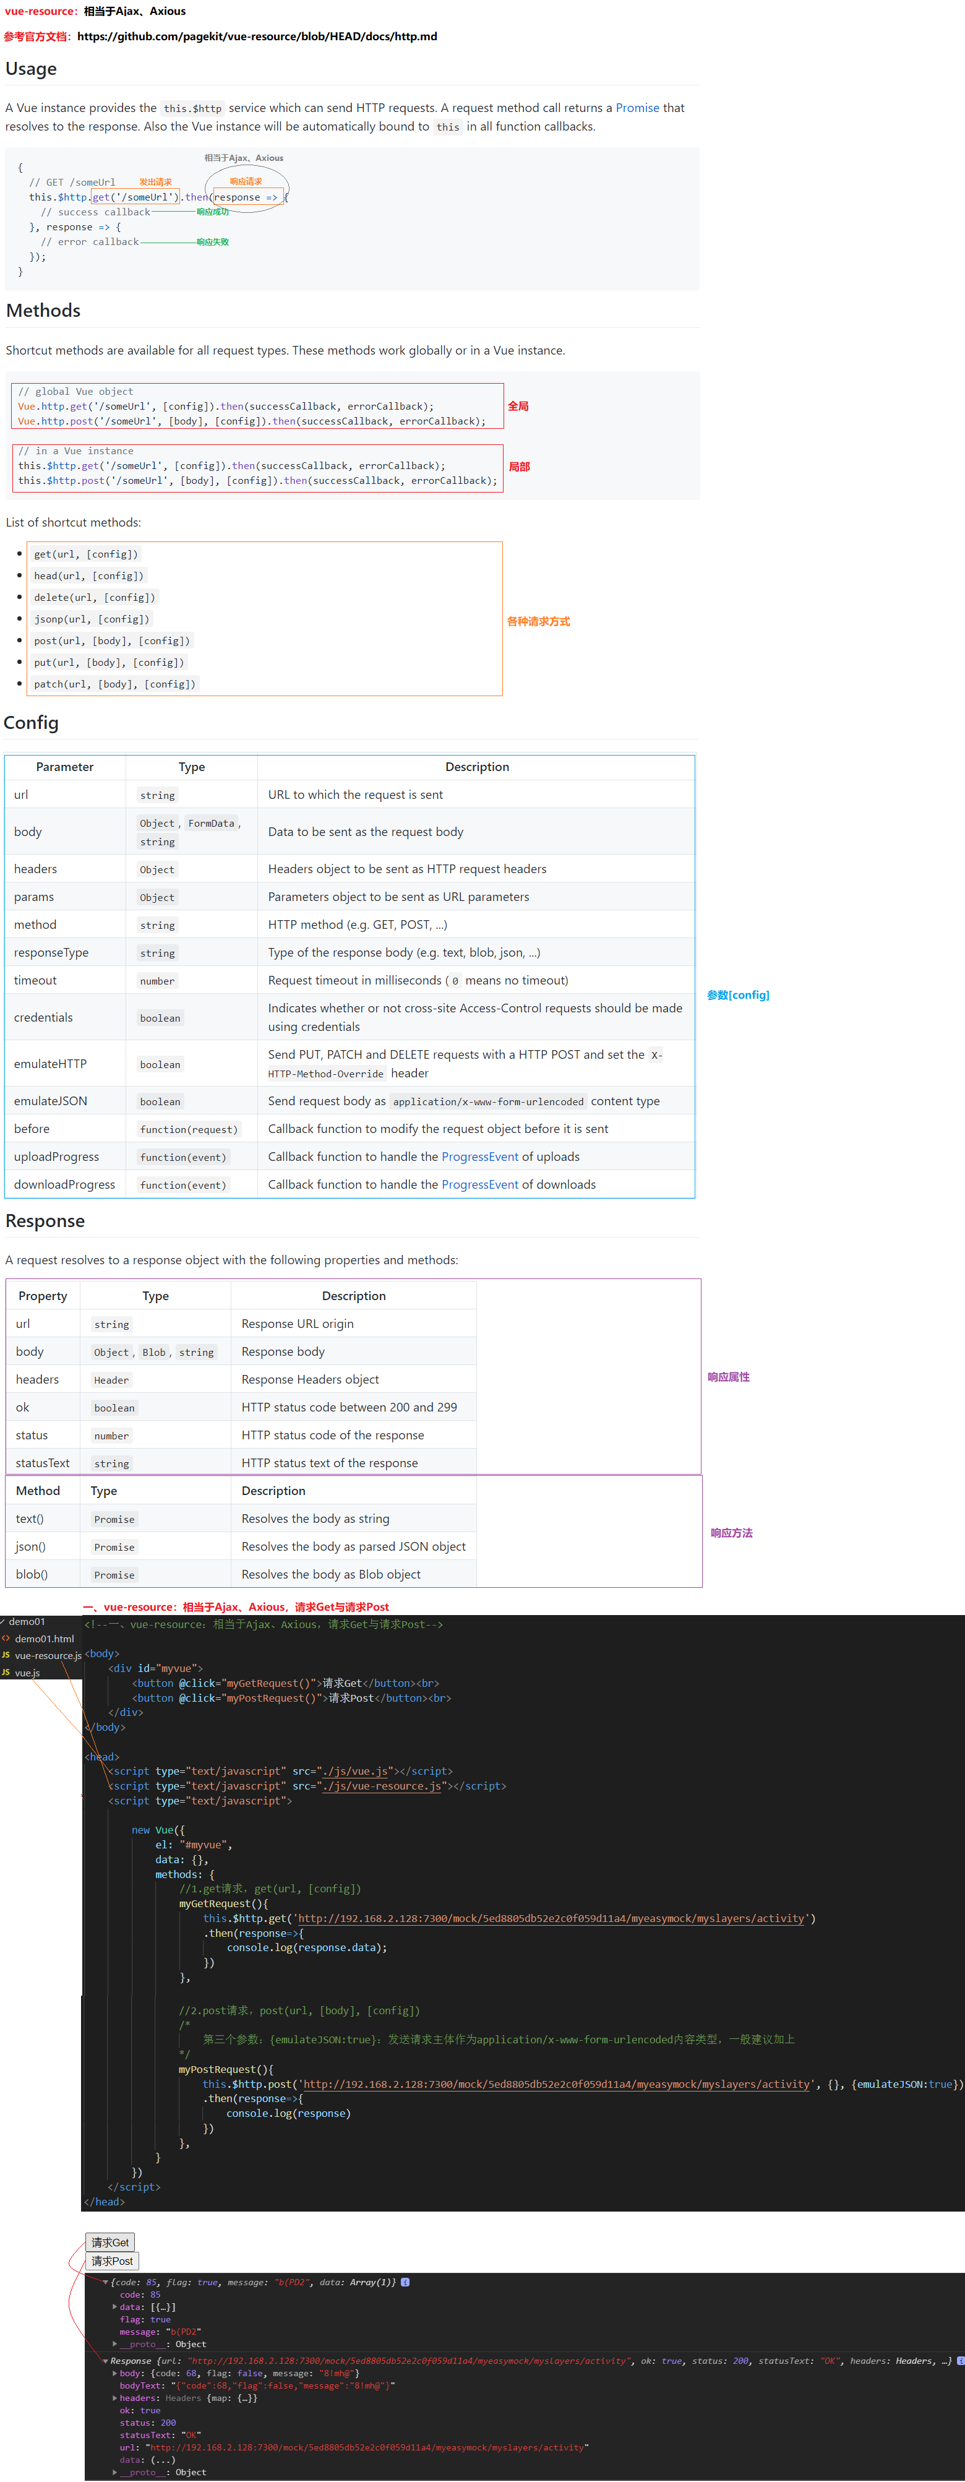Click 'console.log(response.data);' in the code
The width and height of the screenshot is (965, 2482).
point(306,1947)
